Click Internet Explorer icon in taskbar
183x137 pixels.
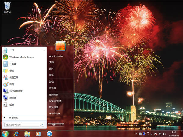[x=16, y=134]
